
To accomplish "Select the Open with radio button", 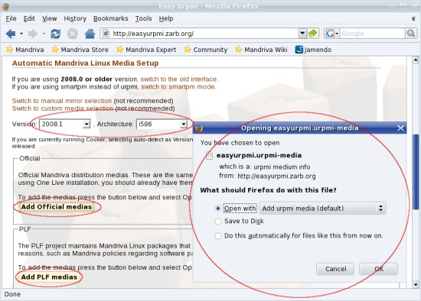I will [218, 209].
